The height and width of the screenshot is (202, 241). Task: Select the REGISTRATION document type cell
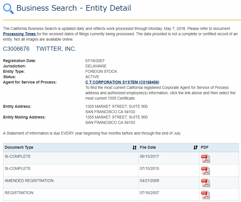(x=19, y=193)
